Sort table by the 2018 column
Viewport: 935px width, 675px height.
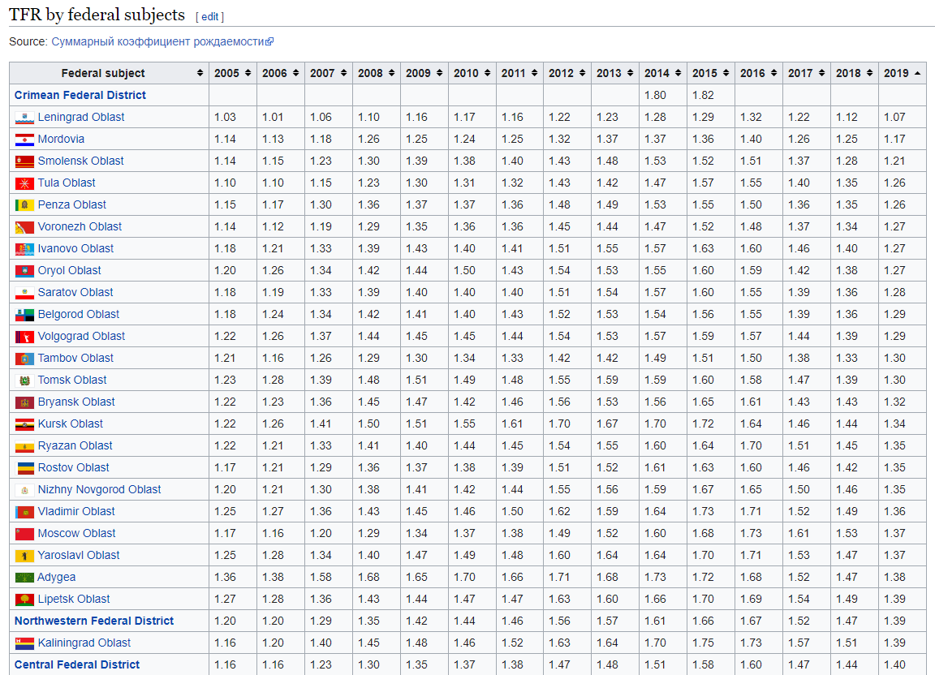click(x=855, y=73)
